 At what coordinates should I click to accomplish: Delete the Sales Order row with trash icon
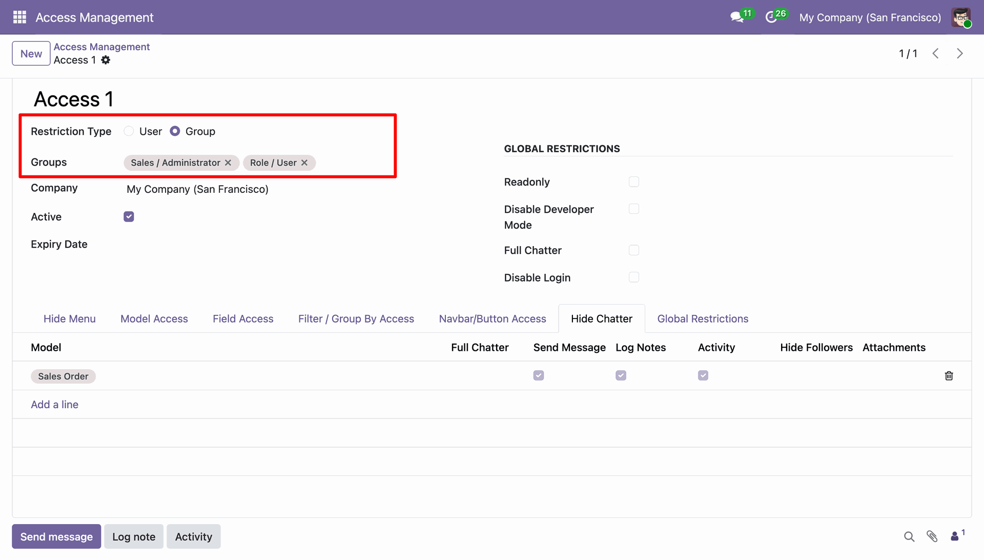[x=949, y=376]
